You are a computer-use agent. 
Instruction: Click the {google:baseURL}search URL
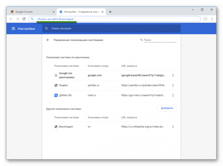pyautogui.click(x=143, y=75)
